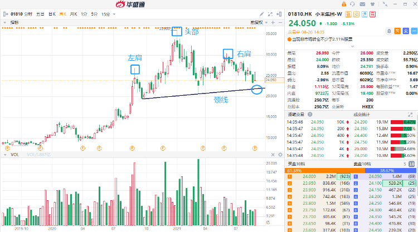Click the orange lock icon in title bar
418x232 pixels.
[344, 4]
